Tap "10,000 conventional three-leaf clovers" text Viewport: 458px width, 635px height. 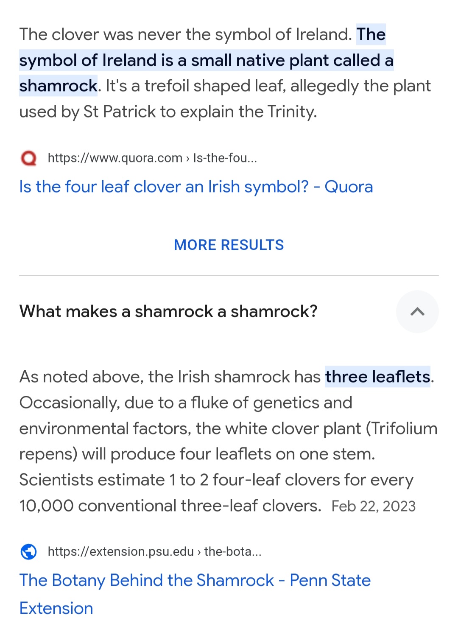pos(170,506)
